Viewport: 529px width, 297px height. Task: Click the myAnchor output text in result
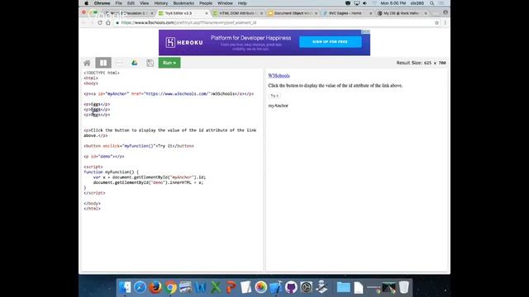click(x=279, y=106)
